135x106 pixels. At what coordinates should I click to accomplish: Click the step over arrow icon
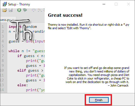click(x=34, y=10)
